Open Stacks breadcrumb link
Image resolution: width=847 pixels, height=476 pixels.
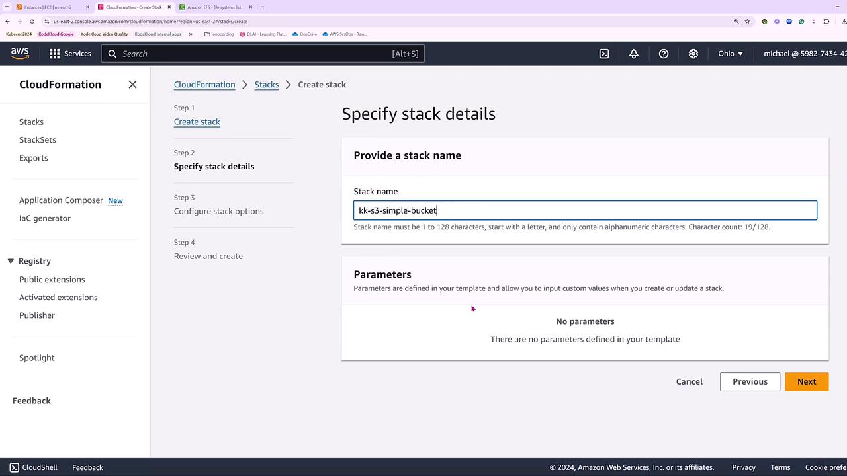tap(267, 85)
